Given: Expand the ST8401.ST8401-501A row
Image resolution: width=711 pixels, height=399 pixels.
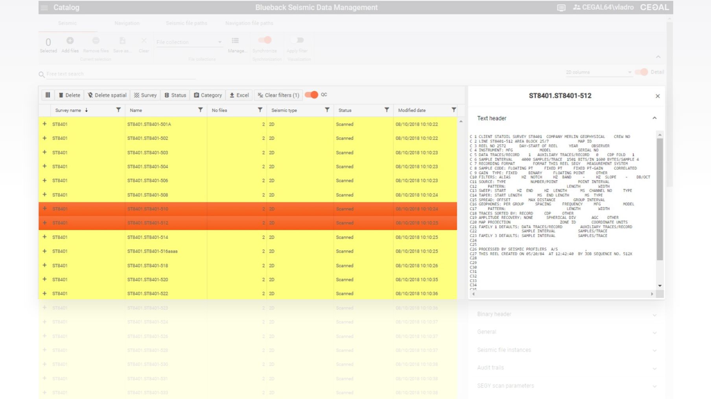Looking at the screenshot, I should [44, 124].
